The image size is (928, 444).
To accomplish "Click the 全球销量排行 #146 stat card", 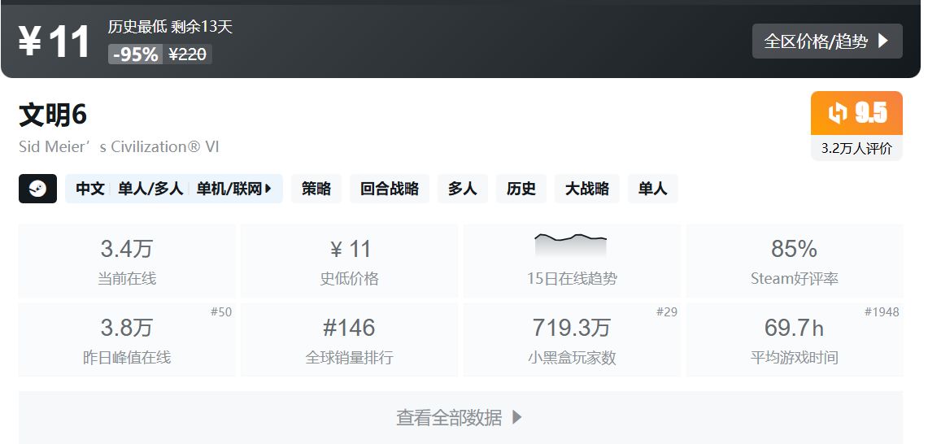I will 349,340.
